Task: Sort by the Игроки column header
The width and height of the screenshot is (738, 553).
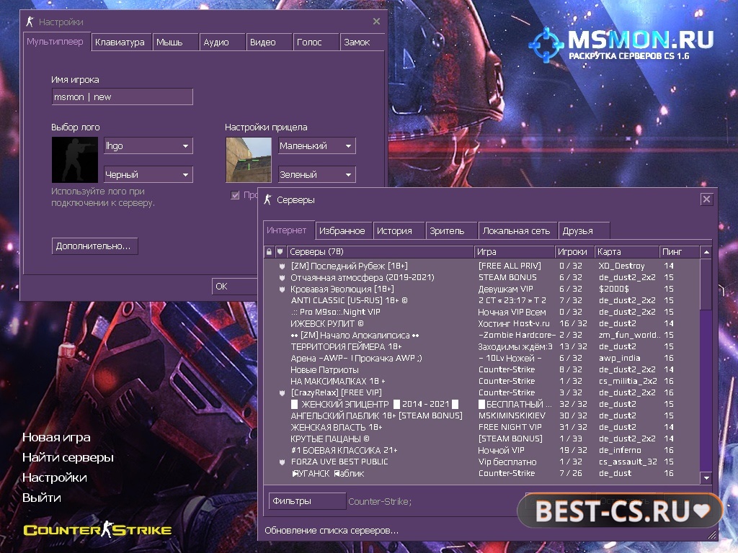Action: click(x=574, y=251)
